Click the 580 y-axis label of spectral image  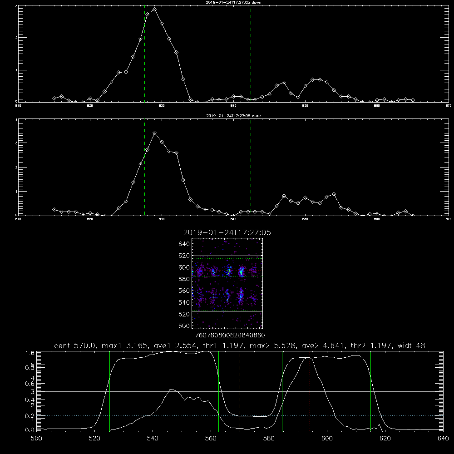184,279
